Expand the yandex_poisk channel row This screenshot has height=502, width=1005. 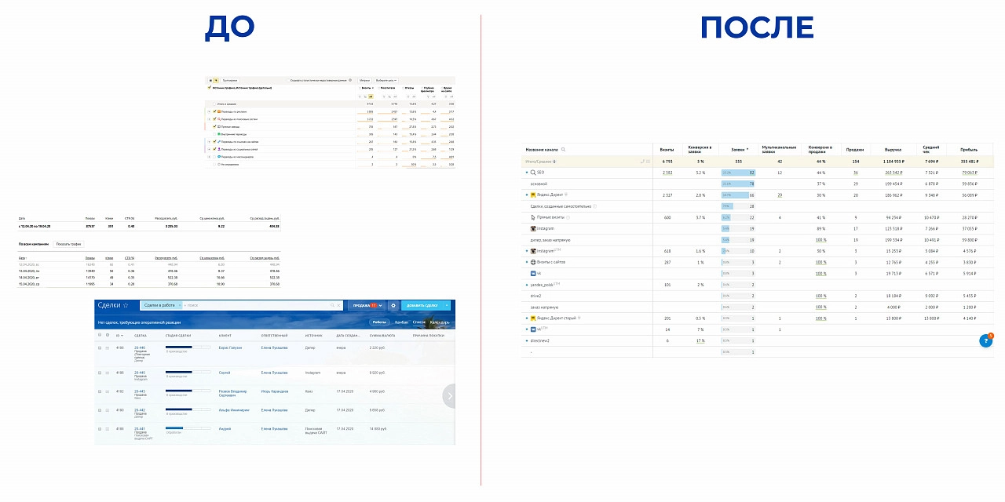[527, 285]
